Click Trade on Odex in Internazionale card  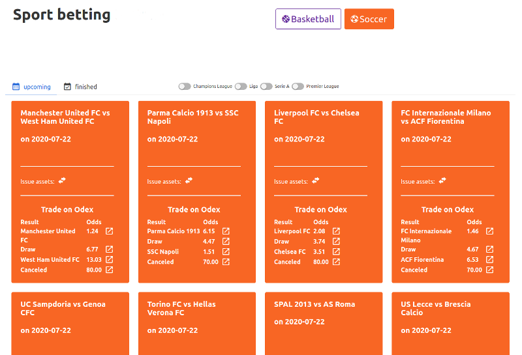[x=448, y=209]
